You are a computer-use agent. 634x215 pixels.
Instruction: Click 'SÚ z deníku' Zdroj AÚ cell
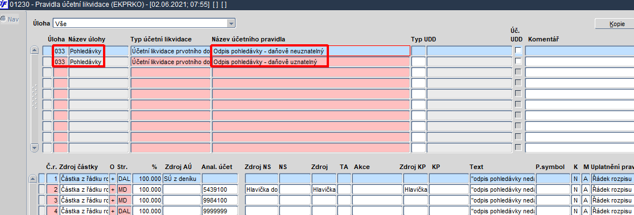pos(182,178)
